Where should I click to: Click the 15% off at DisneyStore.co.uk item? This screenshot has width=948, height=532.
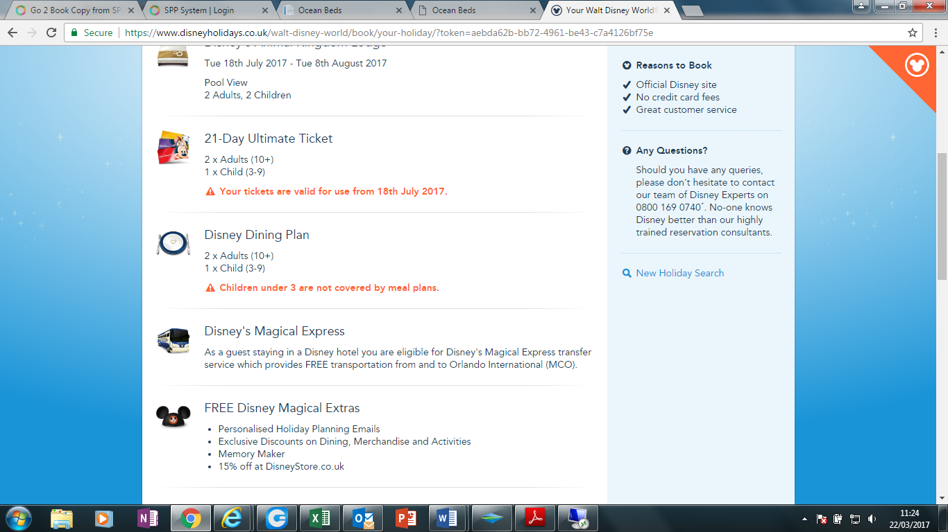pos(282,466)
